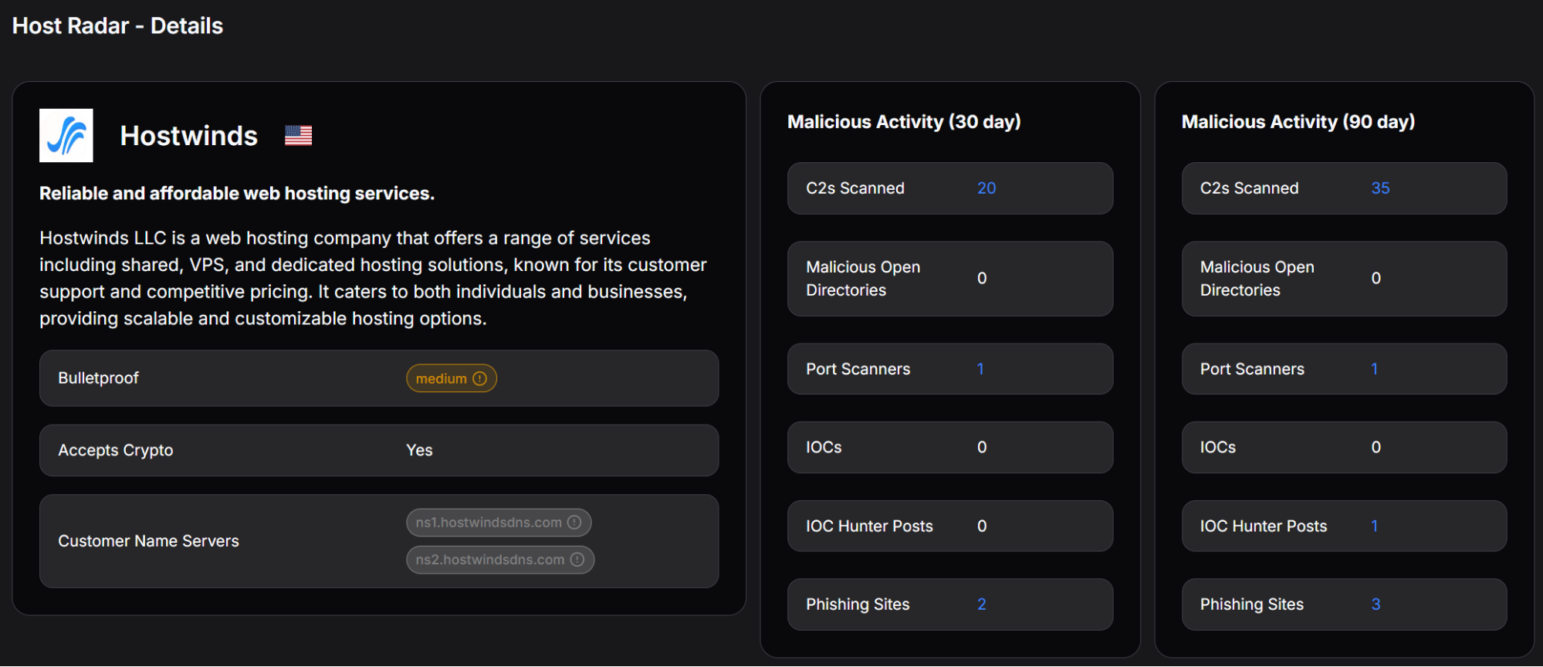Open 30 day Phishing Sites count 2
Viewport: 1543px width, 667px height.
[981, 604]
